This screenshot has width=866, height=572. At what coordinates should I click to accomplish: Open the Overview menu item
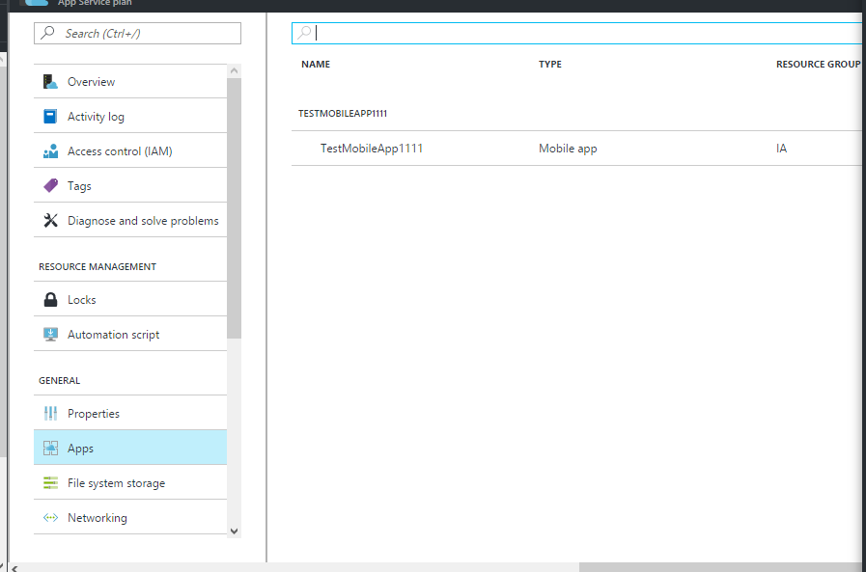[130, 82]
